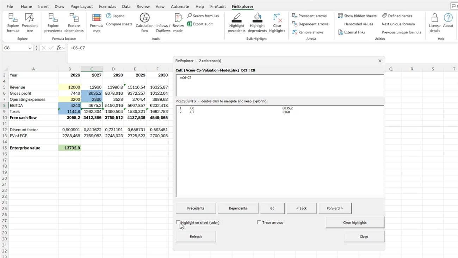Open License details
Viewport: 458px width, 258px height.
click(x=434, y=23)
